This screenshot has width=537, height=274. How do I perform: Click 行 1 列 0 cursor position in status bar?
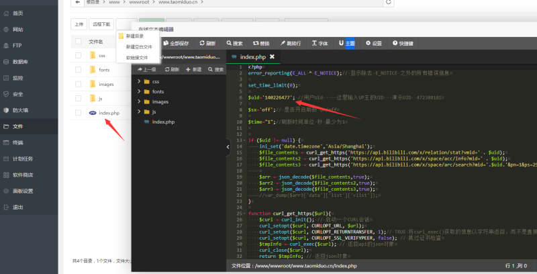point(516,266)
